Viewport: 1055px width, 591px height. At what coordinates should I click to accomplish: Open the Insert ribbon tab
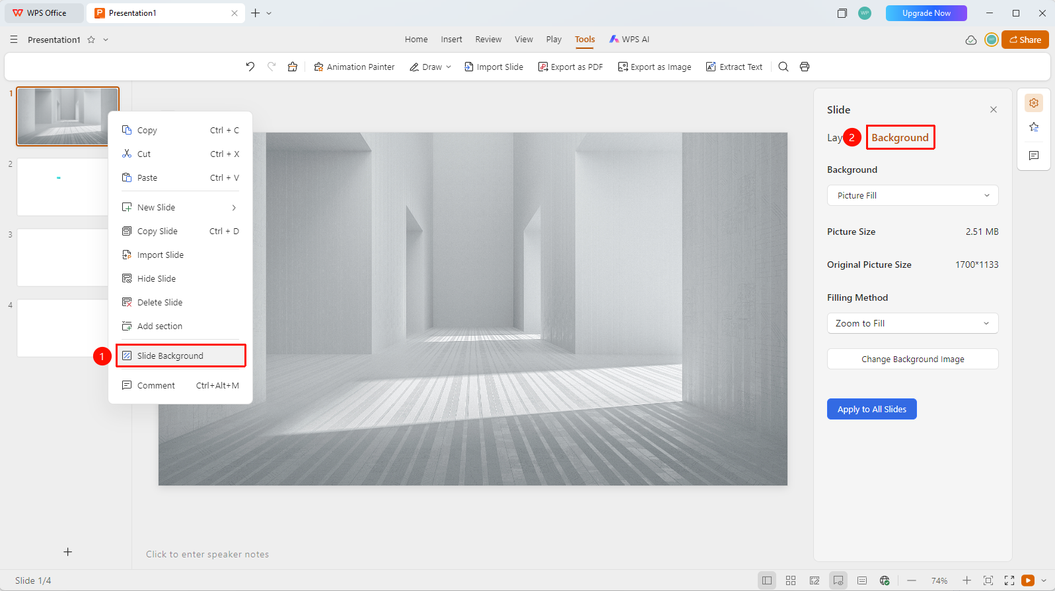pos(452,40)
